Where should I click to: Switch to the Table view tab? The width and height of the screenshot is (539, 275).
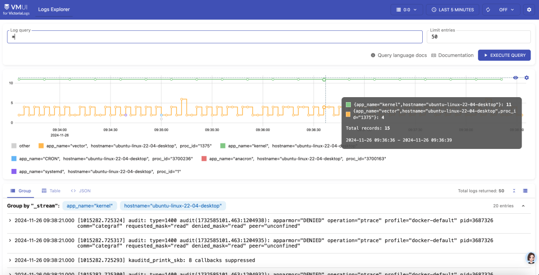pos(51,191)
